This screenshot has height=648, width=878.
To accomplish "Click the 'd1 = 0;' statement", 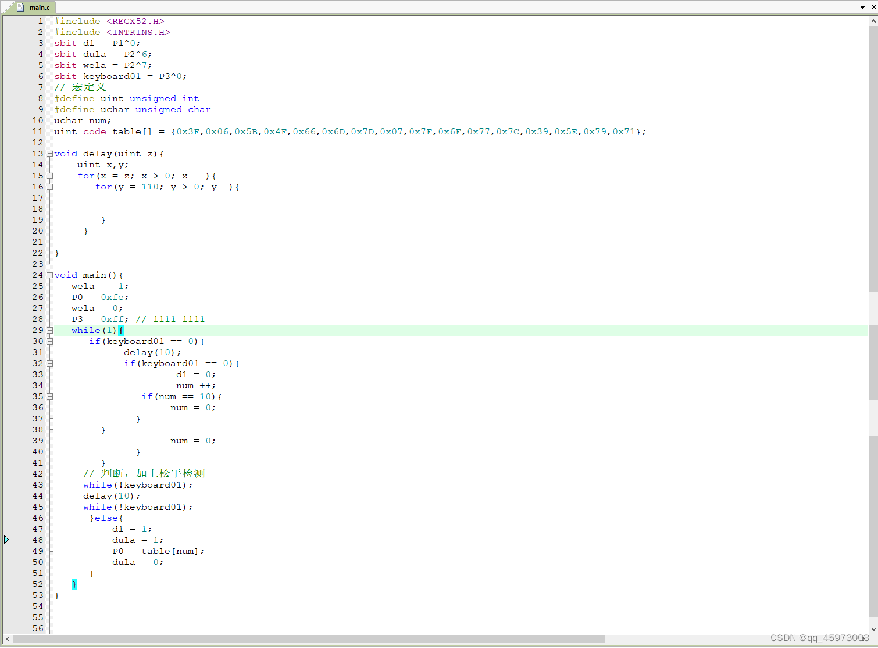I will click(x=196, y=375).
